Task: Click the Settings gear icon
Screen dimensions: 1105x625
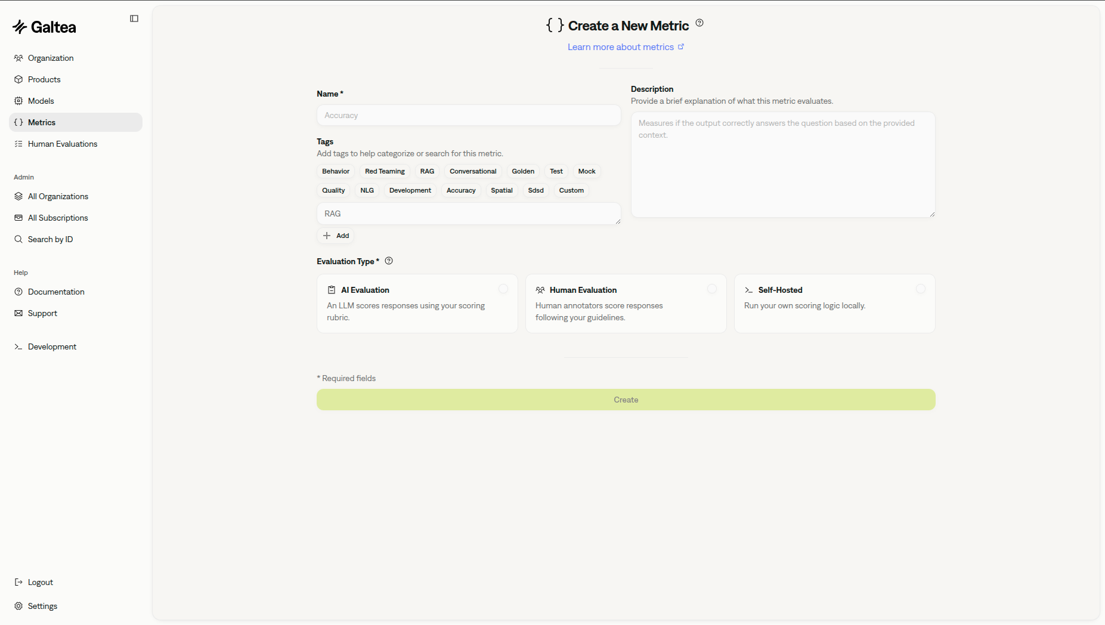Action: click(x=18, y=605)
